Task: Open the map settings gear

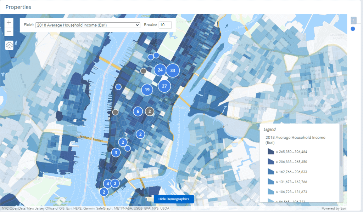Action: point(9,45)
